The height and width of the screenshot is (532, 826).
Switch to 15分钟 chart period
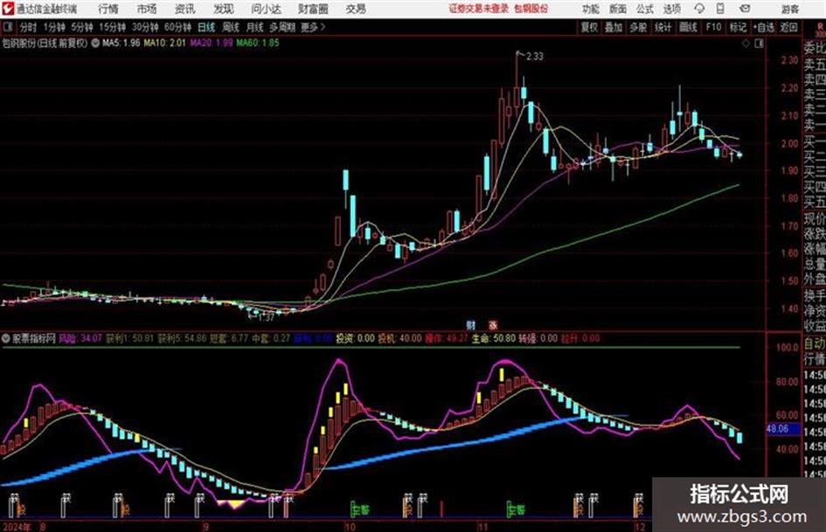[x=112, y=27]
